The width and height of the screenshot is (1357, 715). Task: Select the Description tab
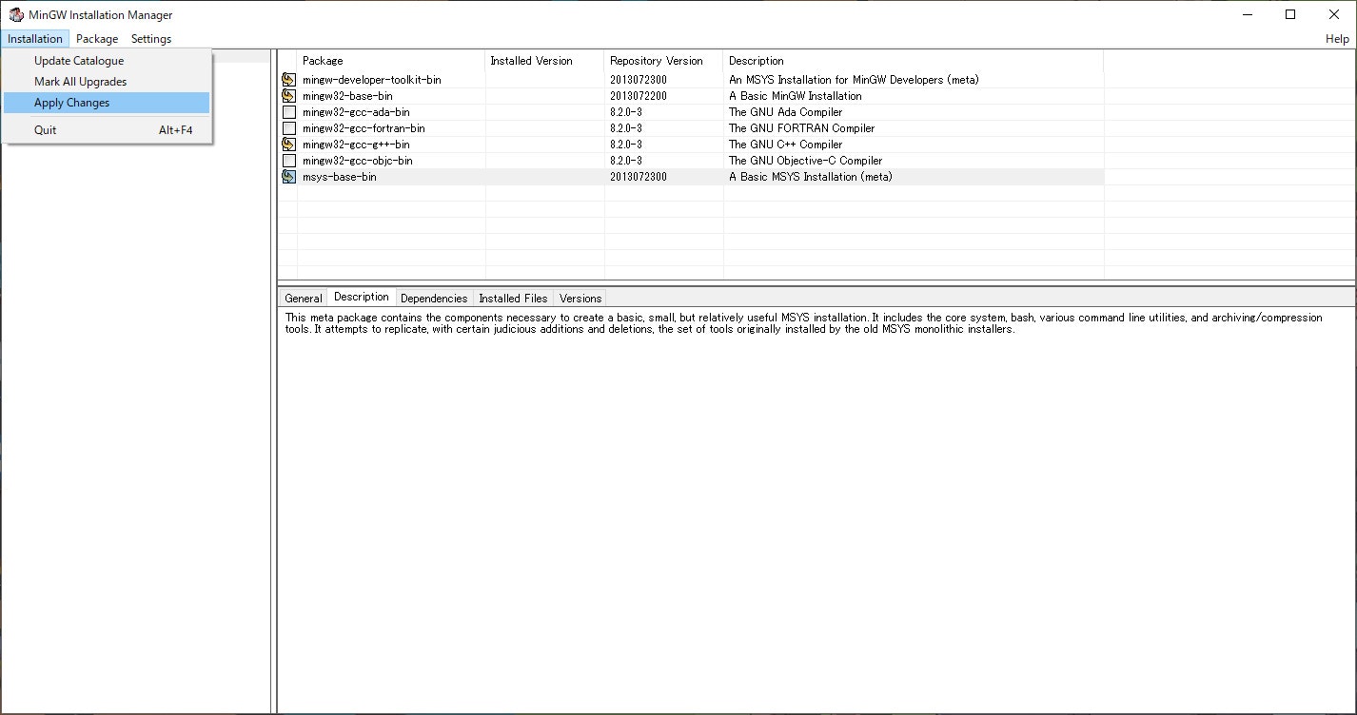362,298
